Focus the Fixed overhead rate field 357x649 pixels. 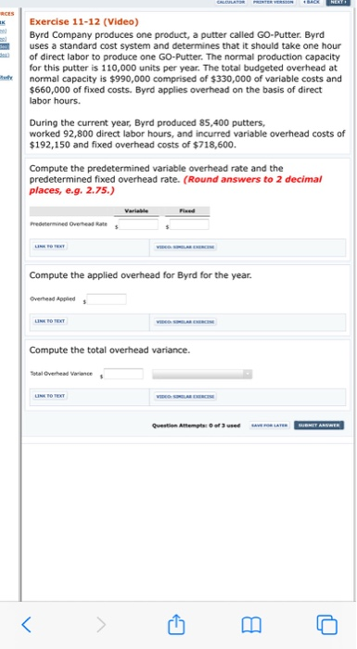[x=189, y=224]
